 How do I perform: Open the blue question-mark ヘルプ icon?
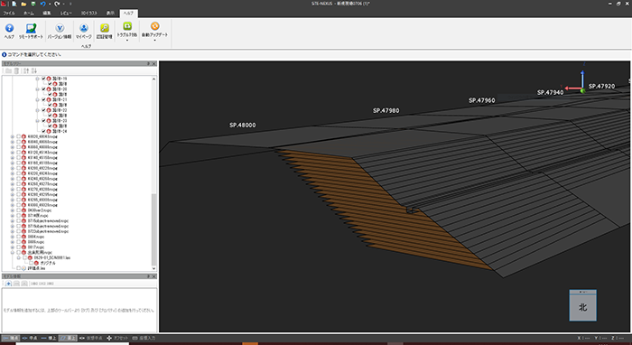pyautogui.click(x=9, y=28)
